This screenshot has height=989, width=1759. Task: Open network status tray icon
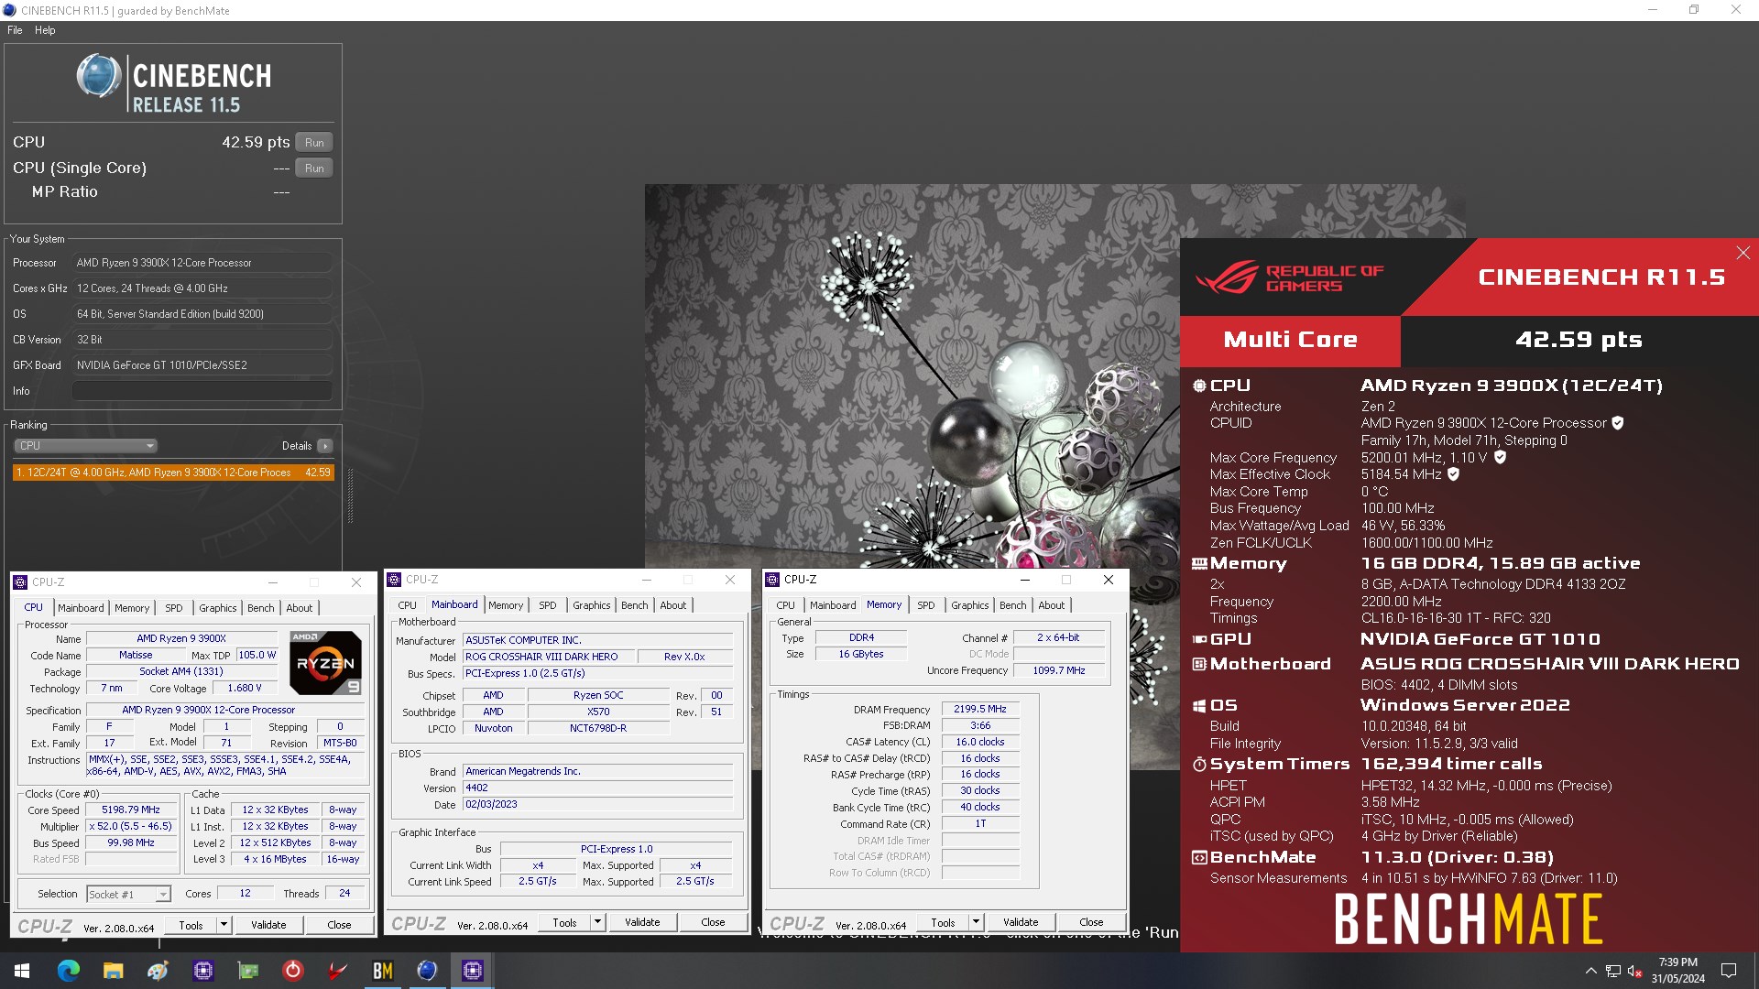coord(1613,971)
